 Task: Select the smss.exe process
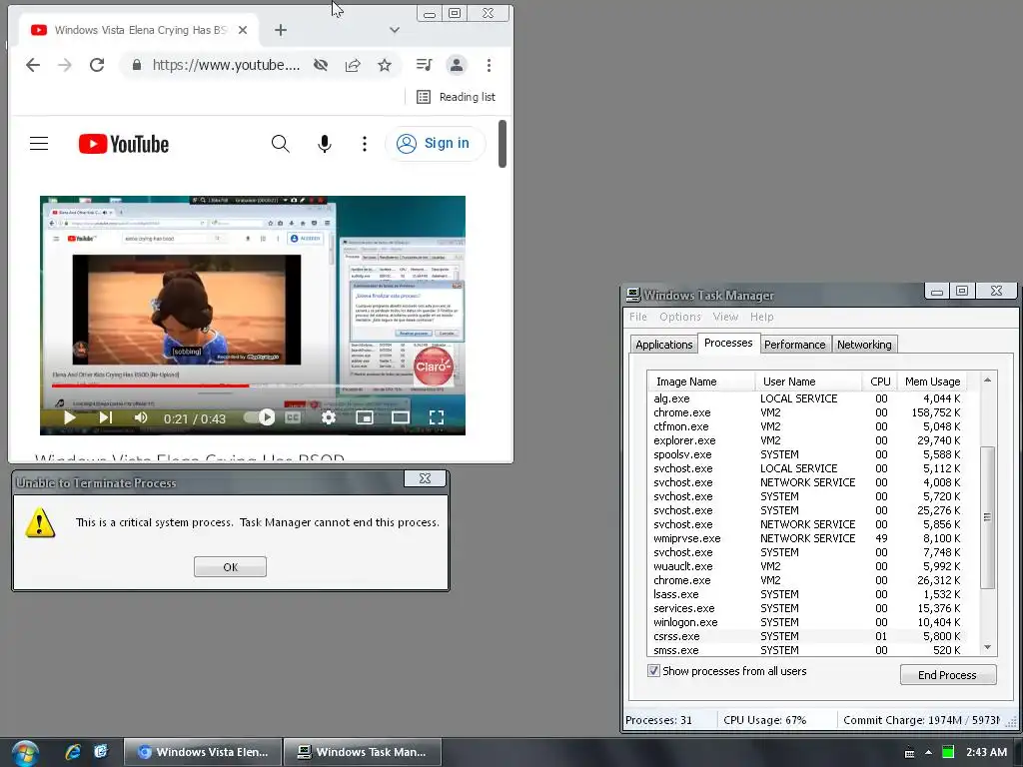pyautogui.click(x=806, y=650)
